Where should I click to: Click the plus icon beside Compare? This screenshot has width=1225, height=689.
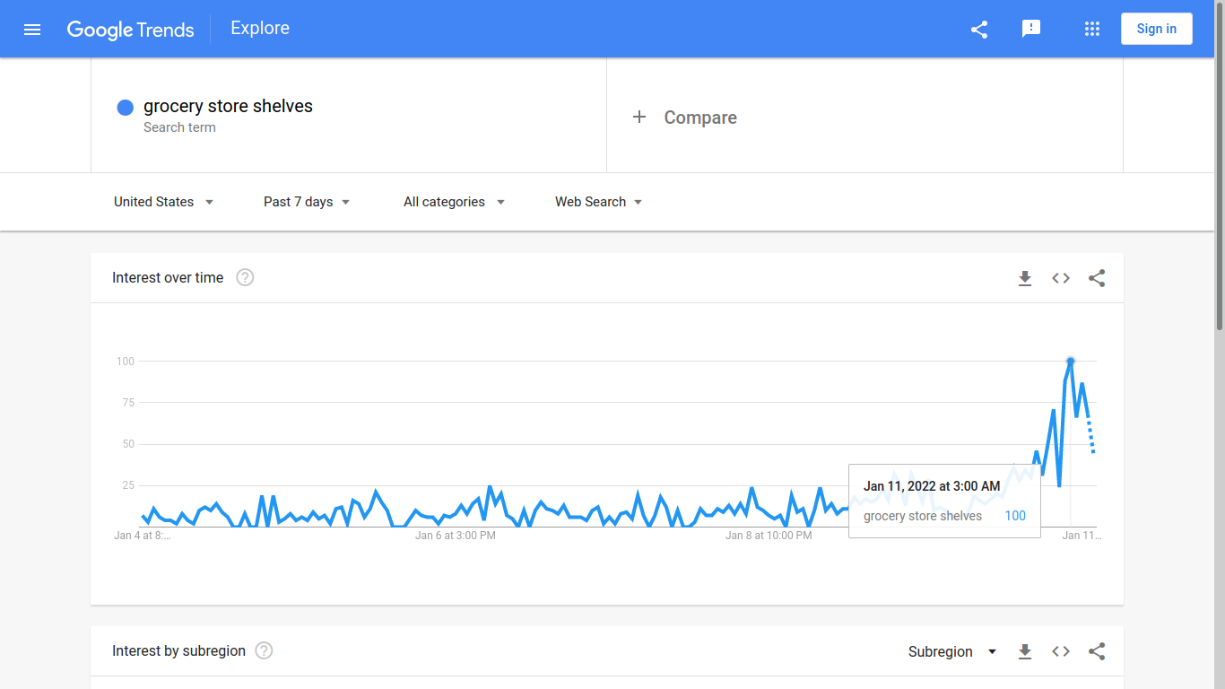639,117
